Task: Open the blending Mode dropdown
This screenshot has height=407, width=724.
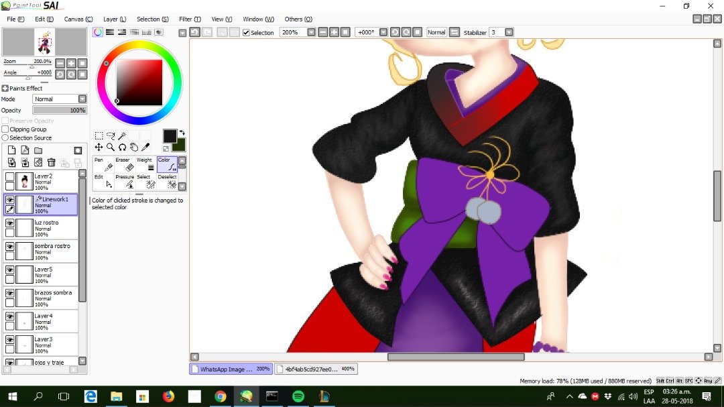Action: [60, 99]
